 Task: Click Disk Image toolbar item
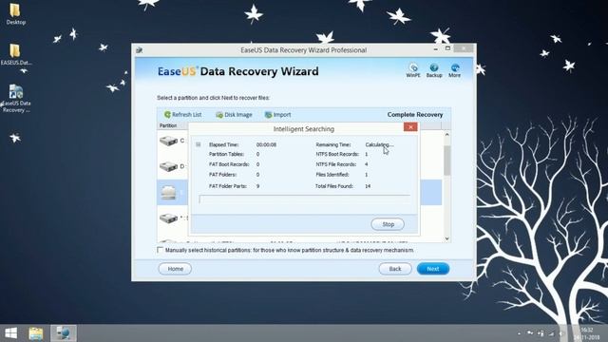(x=234, y=115)
